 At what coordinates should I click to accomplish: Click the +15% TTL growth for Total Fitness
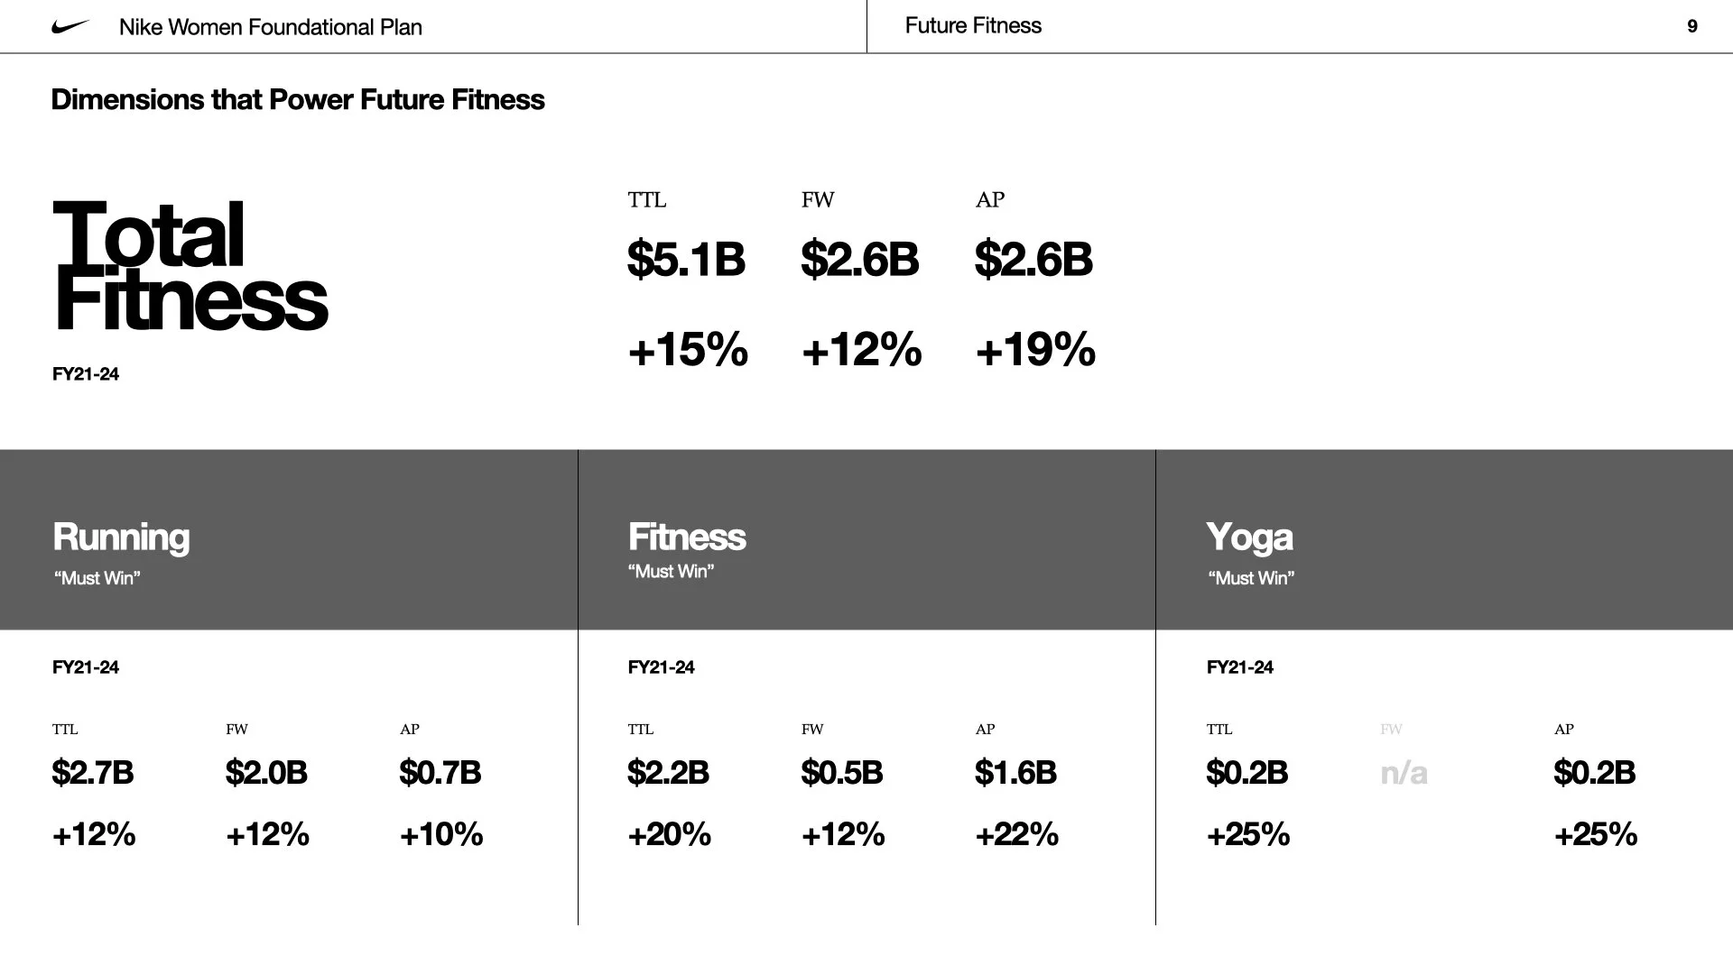687,349
